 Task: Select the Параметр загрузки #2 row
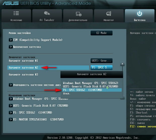click(x=48, y=68)
